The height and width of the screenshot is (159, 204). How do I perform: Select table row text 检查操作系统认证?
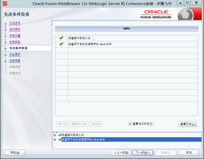79,38
